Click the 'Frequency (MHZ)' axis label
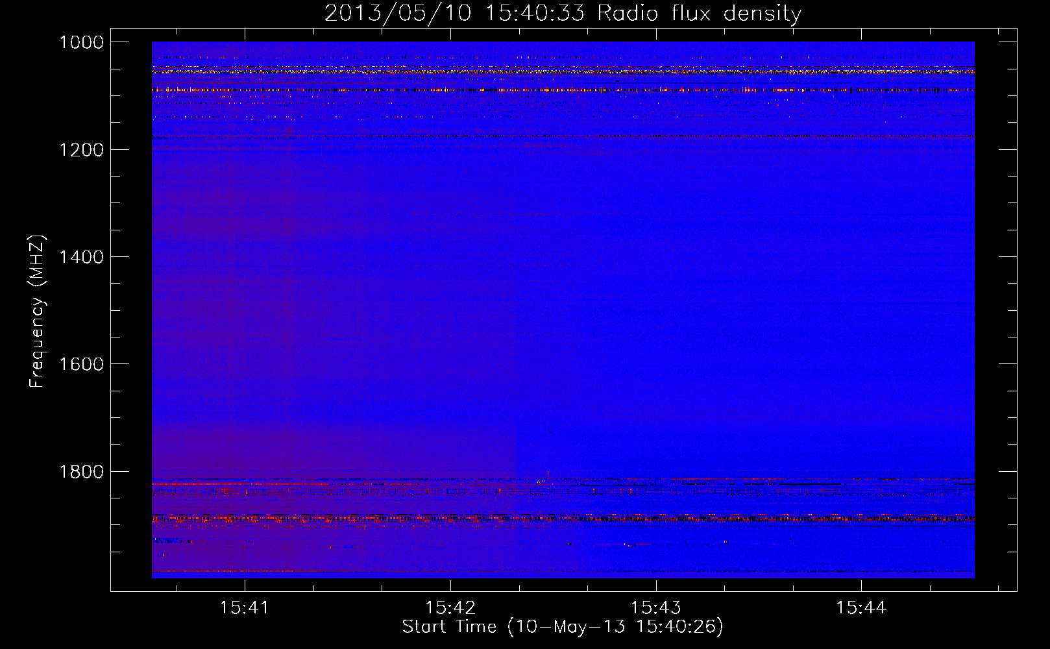This screenshot has width=1050, height=649. tap(38, 312)
